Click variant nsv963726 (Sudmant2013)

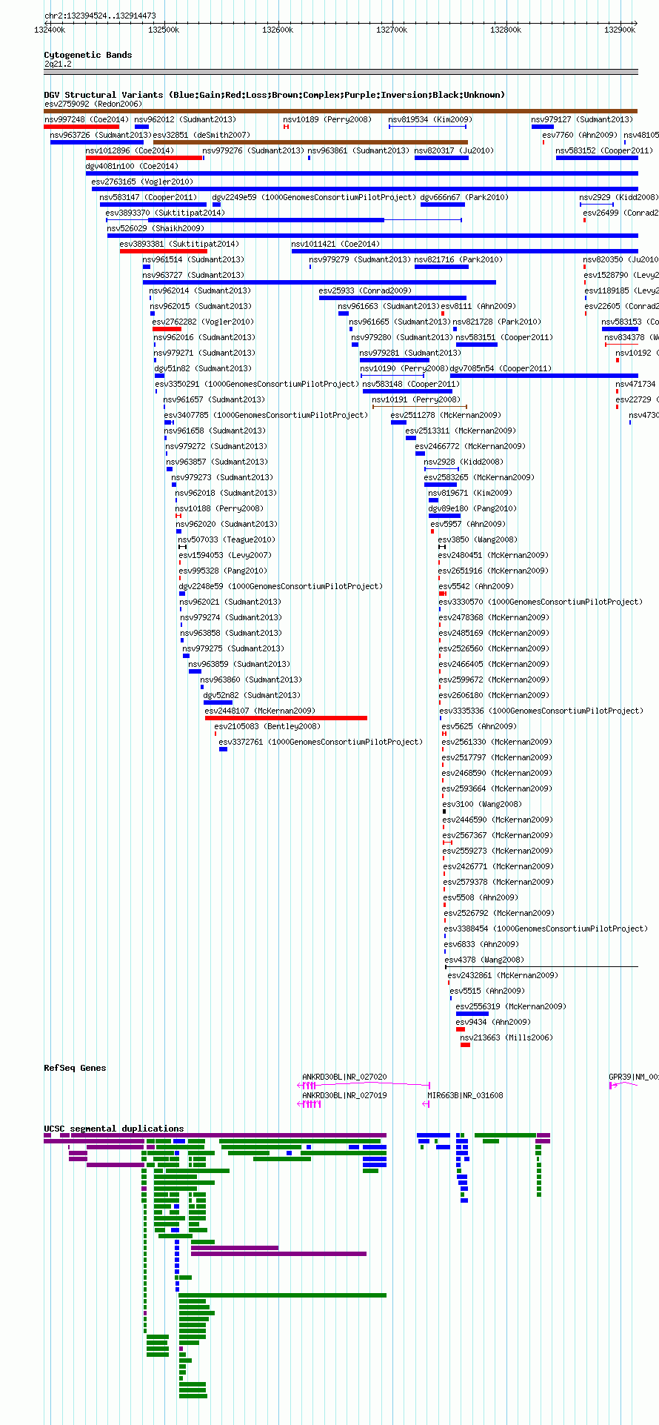pos(97,142)
